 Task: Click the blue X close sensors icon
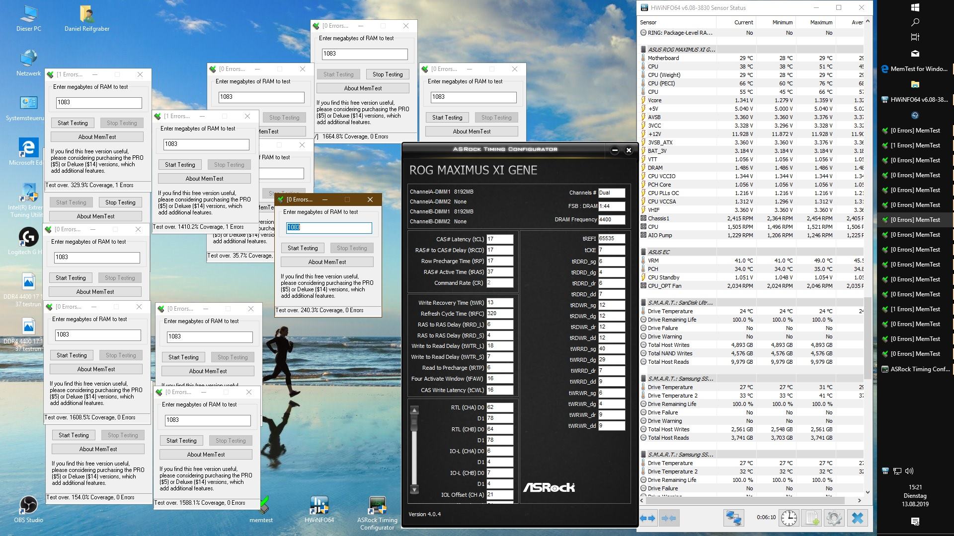click(x=857, y=518)
